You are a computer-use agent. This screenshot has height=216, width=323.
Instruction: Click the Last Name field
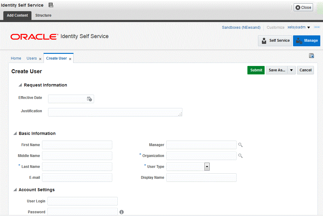[77, 167]
